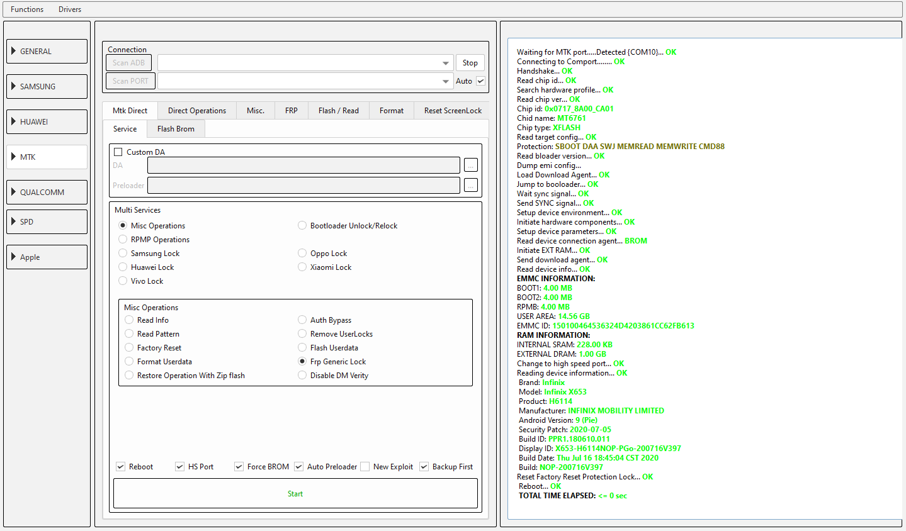Toggle the Backup First checkbox

(424, 467)
